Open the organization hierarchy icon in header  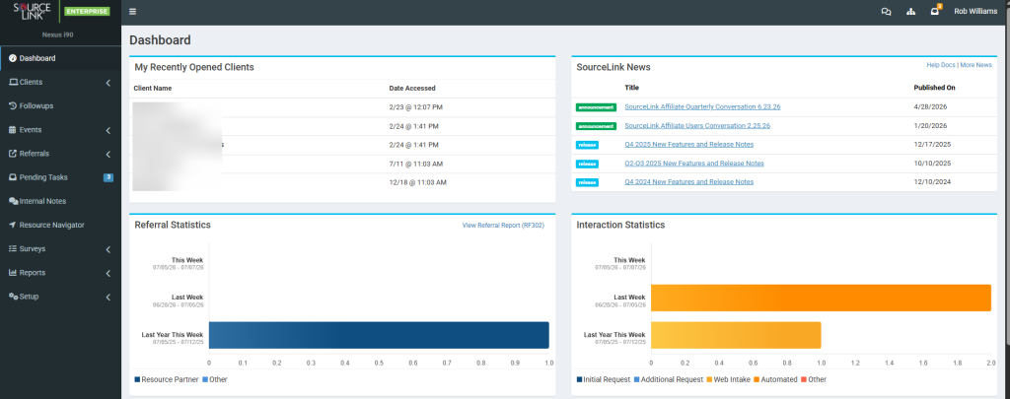[x=910, y=12]
